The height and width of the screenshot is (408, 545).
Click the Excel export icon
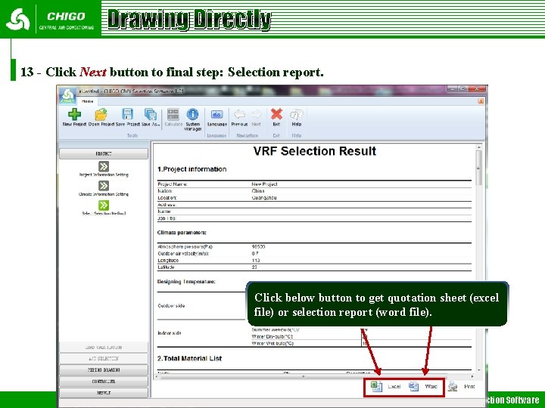[376, 387]
